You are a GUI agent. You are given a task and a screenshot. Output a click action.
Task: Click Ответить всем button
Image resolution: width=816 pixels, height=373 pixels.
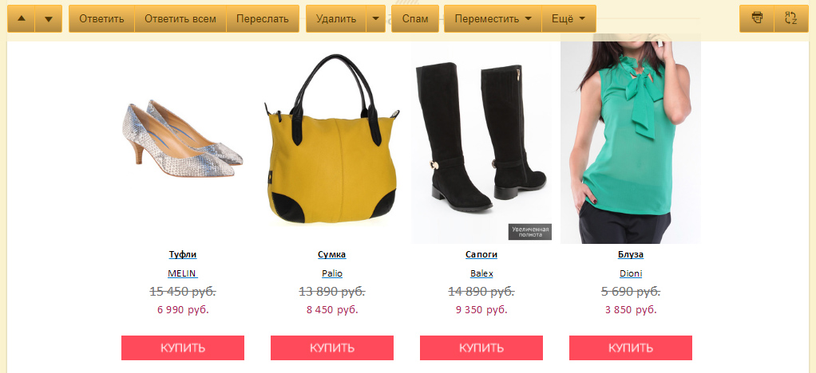click(x=180, y=18)
